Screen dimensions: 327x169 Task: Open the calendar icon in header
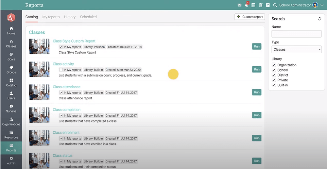[x=253, y=5]
